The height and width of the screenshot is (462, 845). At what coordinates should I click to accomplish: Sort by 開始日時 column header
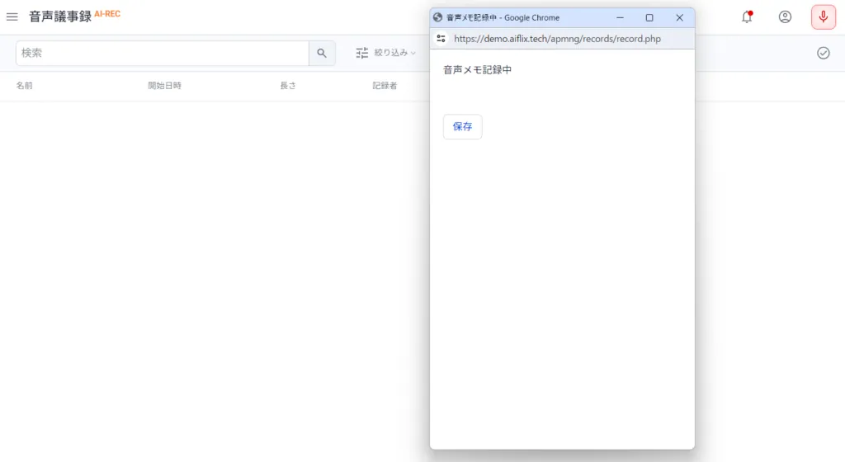coord(164,86)
